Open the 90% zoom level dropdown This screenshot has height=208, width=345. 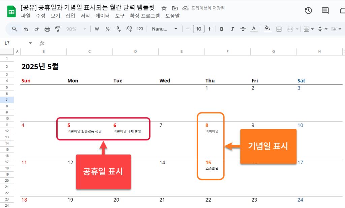[76, 29]
